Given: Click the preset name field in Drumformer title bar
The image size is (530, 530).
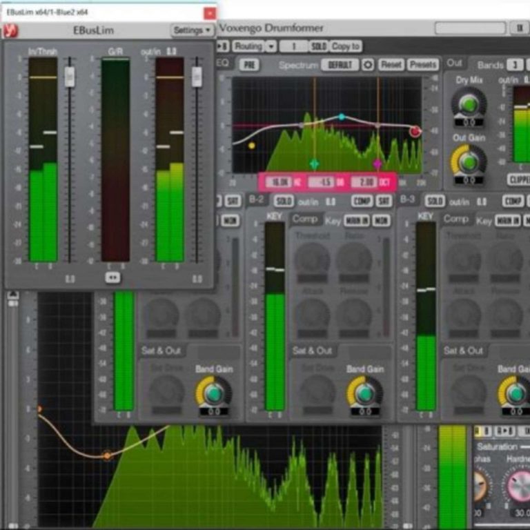Looking at the screenshot, I should click(x=470, y=28).
